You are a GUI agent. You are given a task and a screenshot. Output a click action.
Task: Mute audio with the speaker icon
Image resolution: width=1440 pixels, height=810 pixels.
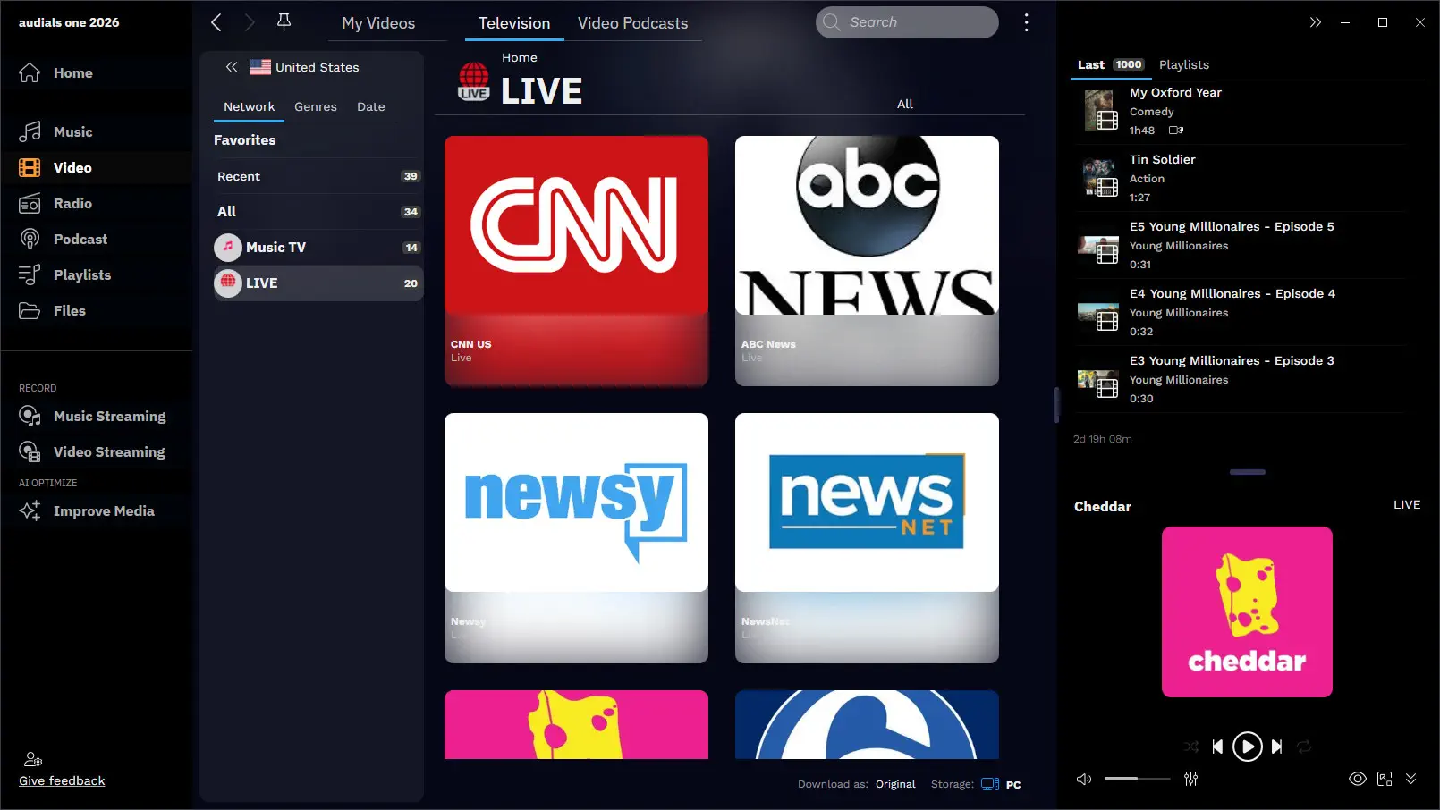click(1083, 779)
